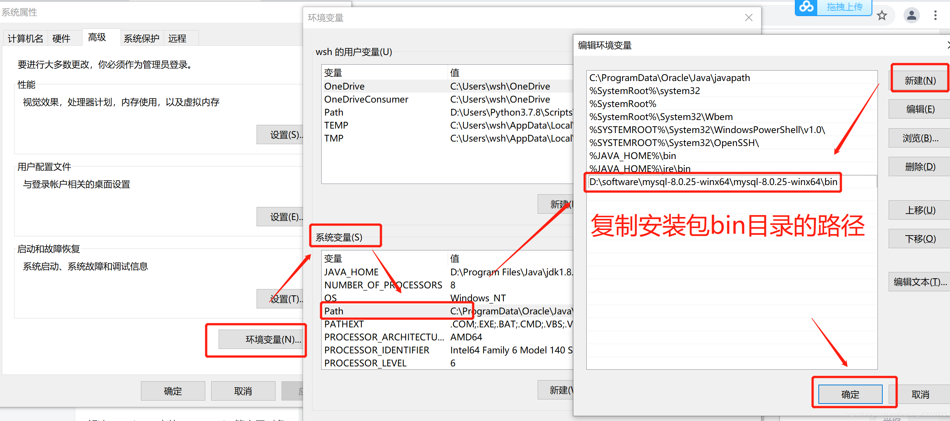Click the Baidu Netdisk drag-upload cloud icon
Viewport: 950px width, 421px height.
pos(806,7)
